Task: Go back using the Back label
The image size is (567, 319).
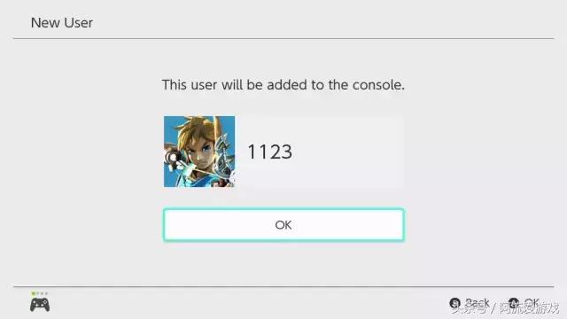Action: click(477, 303)
